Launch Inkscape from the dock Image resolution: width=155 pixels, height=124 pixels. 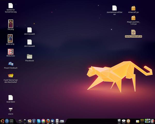(25, 121)
